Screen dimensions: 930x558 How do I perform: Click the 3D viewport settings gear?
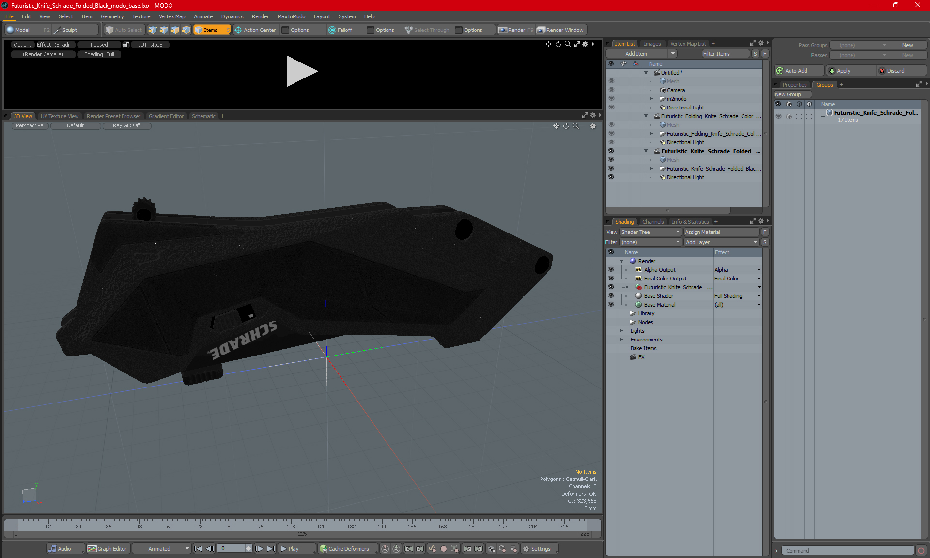[592, 126]
